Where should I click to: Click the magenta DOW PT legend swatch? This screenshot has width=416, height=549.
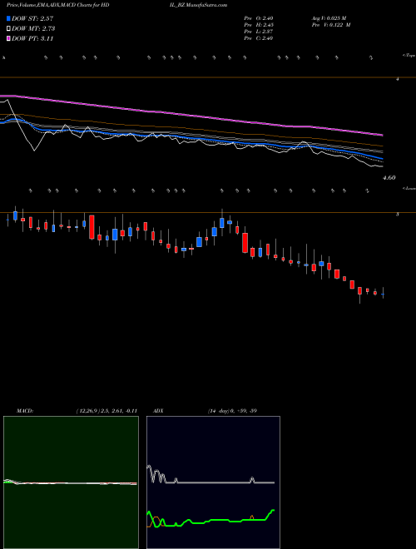[x=9, y=38]
